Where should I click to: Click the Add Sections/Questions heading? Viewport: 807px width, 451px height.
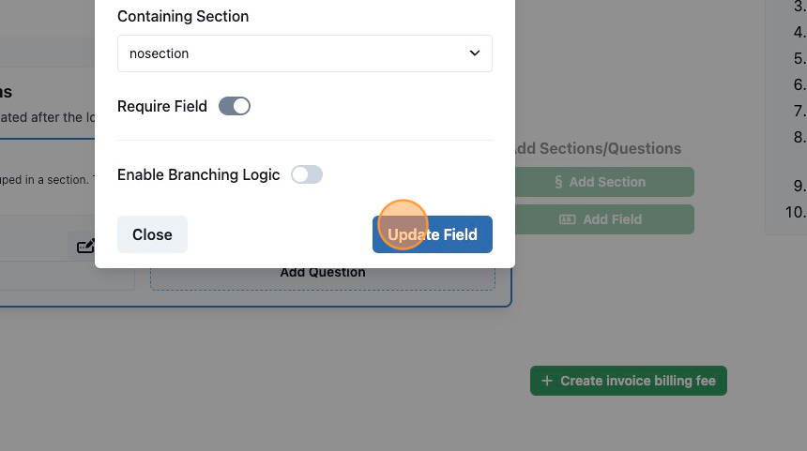(x=598, y=149)
